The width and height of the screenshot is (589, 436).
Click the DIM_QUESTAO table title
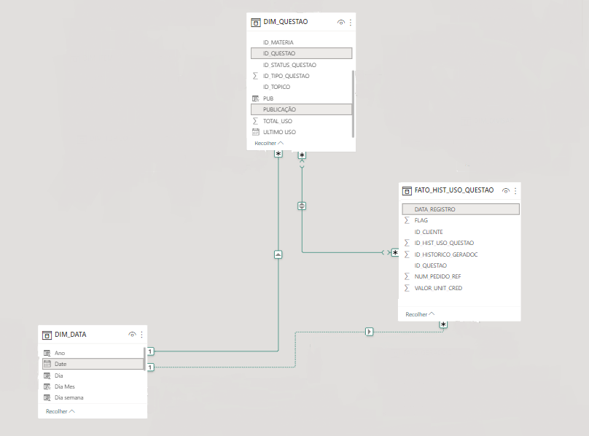(x=286, y=22)
